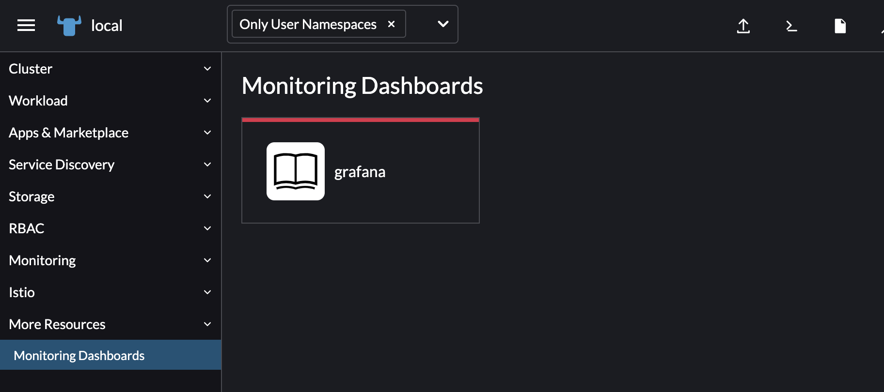The height and width of the screenshot is (392, 884).
Task: Click the RBAC sidebar item
Action: click(27, 228)
